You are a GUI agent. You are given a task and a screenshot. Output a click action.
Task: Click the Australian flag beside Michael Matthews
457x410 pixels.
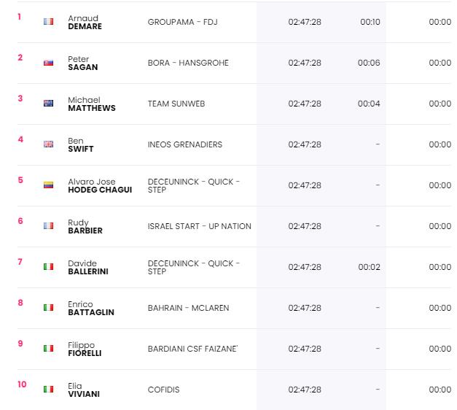48,104
